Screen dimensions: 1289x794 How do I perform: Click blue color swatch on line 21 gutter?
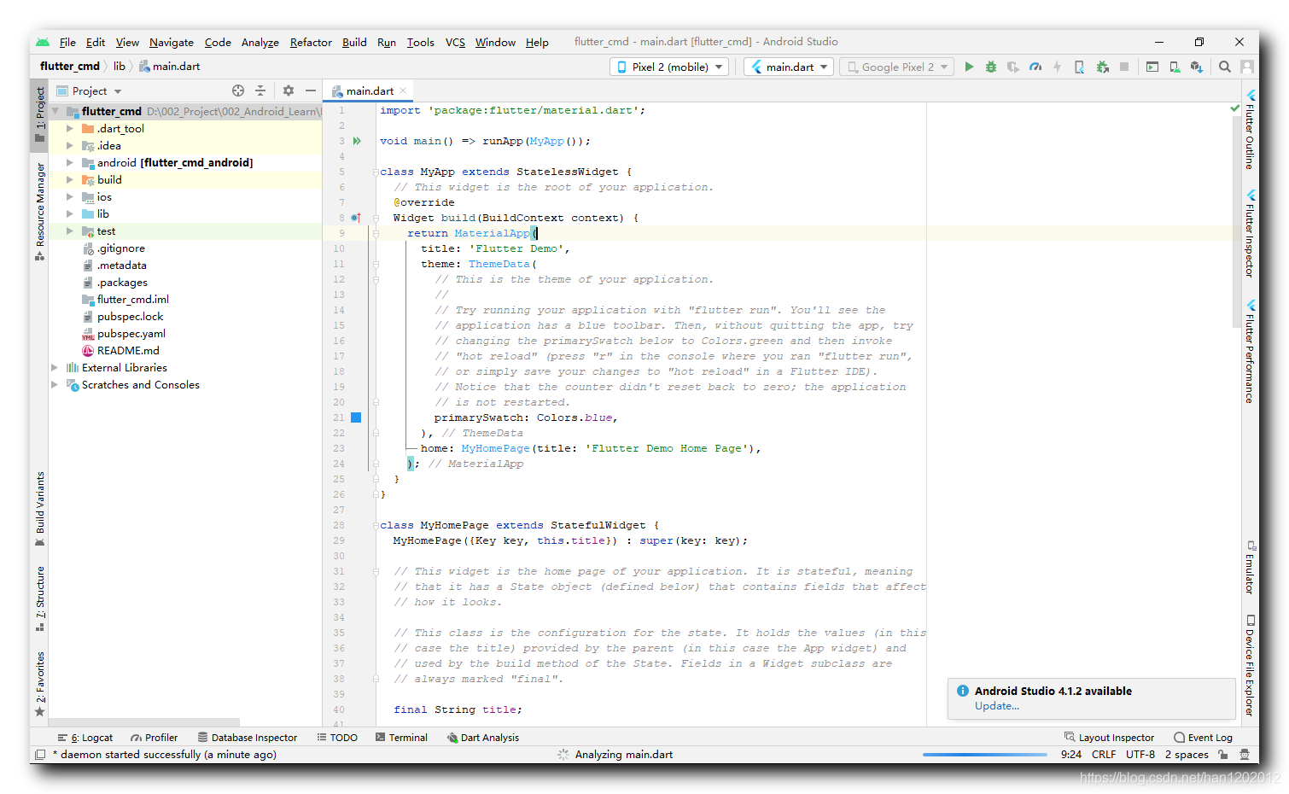coord(356,417)
